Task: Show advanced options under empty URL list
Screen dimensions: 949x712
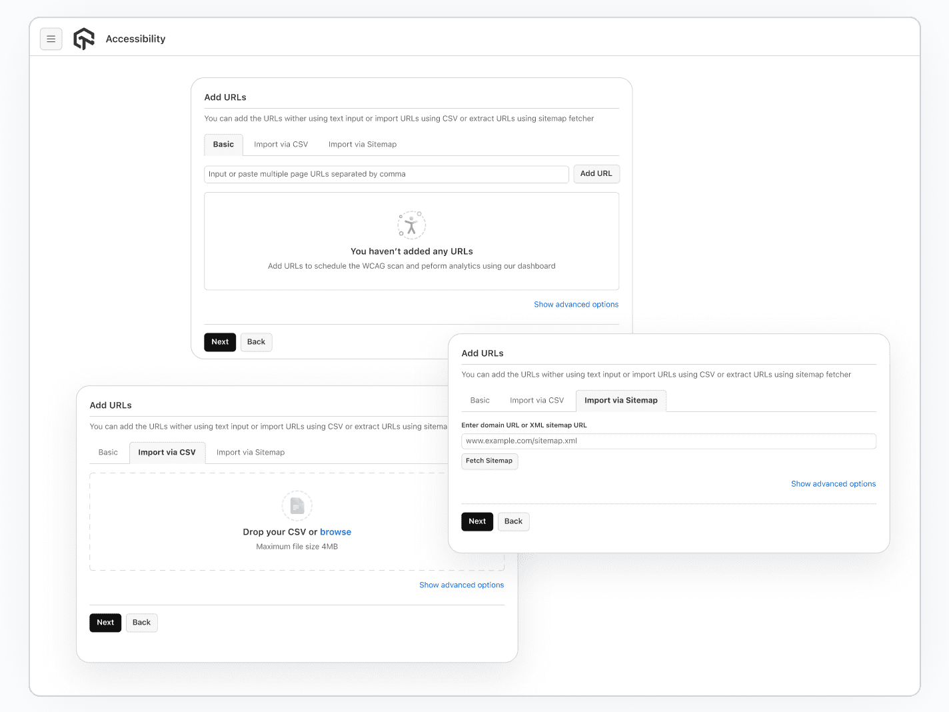Action: [576, 305]
